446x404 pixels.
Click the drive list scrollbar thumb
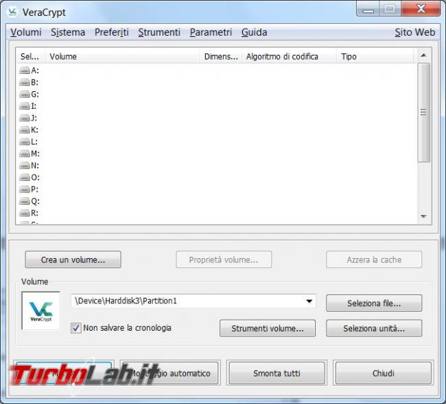point(423,112)
